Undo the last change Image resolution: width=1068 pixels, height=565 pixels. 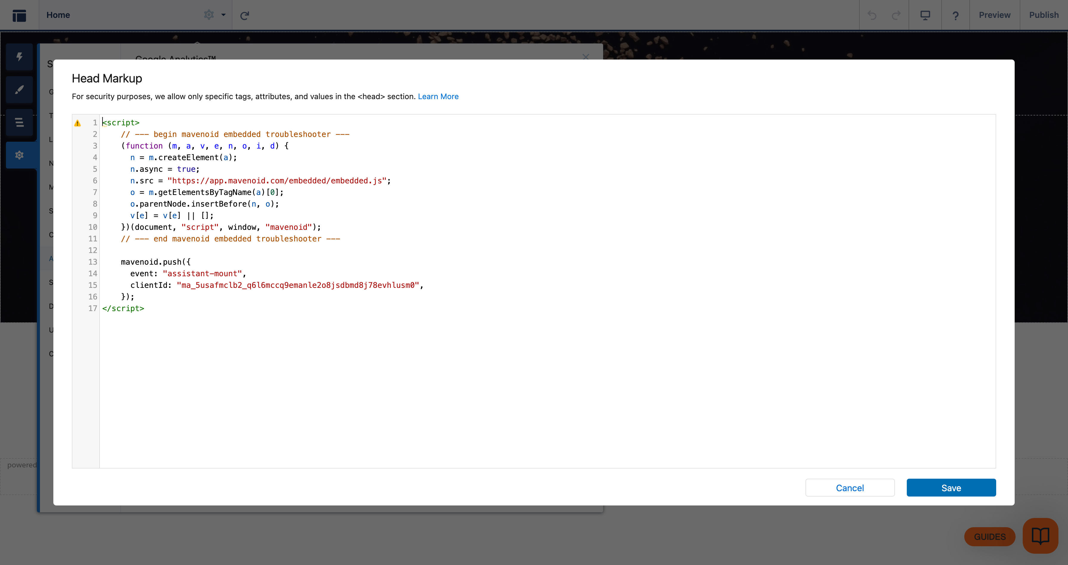[x=872, y=15]
